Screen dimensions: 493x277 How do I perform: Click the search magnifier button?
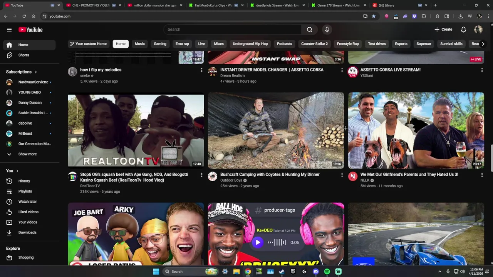309,30
